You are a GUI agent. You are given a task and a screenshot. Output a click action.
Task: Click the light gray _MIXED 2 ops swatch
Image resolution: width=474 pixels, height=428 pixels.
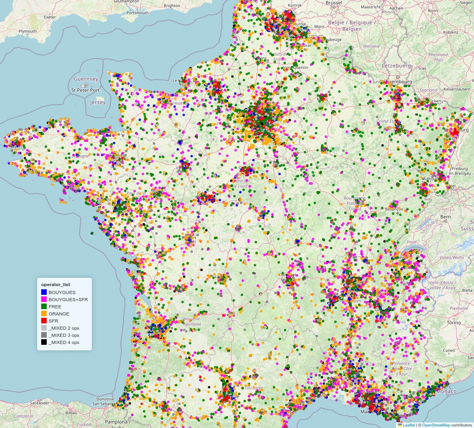click(44, 328)
